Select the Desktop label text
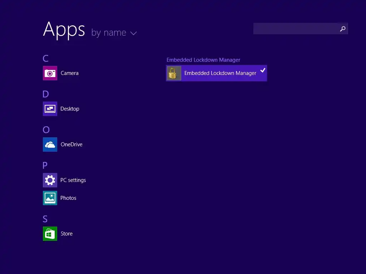Screen dimensions: 366x274 [70, 109]
